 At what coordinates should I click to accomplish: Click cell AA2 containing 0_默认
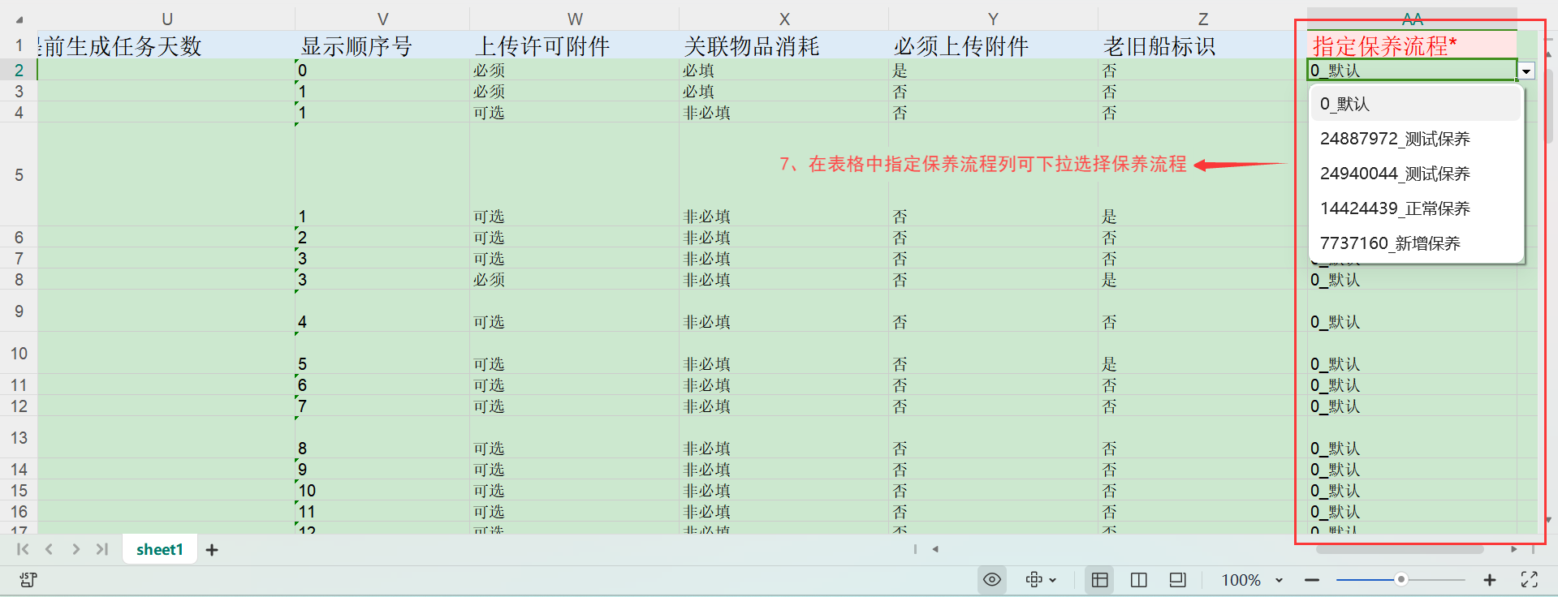1412,70
